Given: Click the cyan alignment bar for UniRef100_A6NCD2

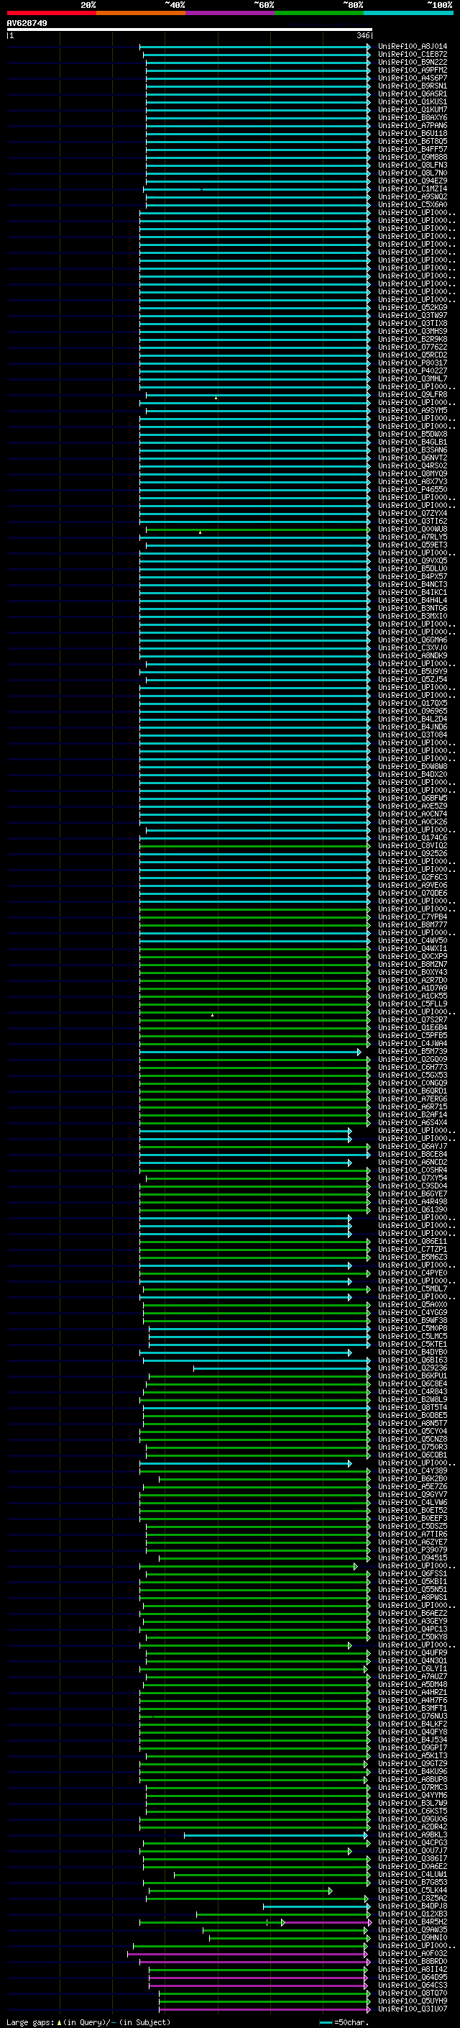Looking at the screenshot, I should pyautogui.click(x=245, y=1162).
